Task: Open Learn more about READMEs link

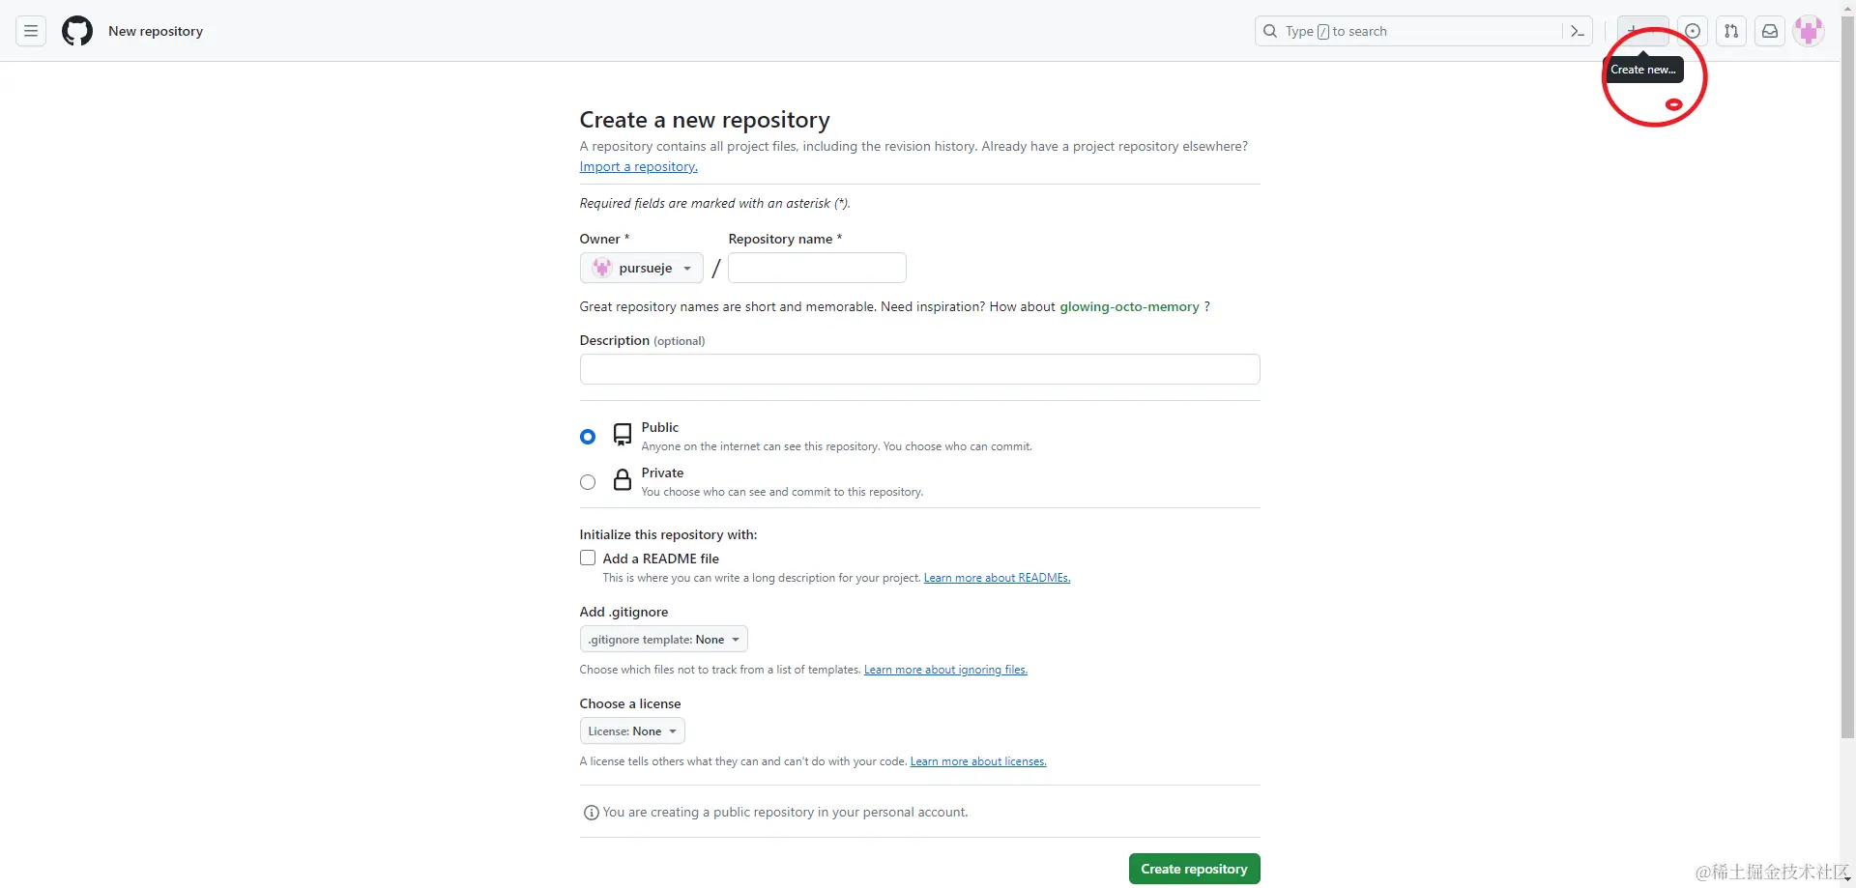Action: (x=997, y=578)
